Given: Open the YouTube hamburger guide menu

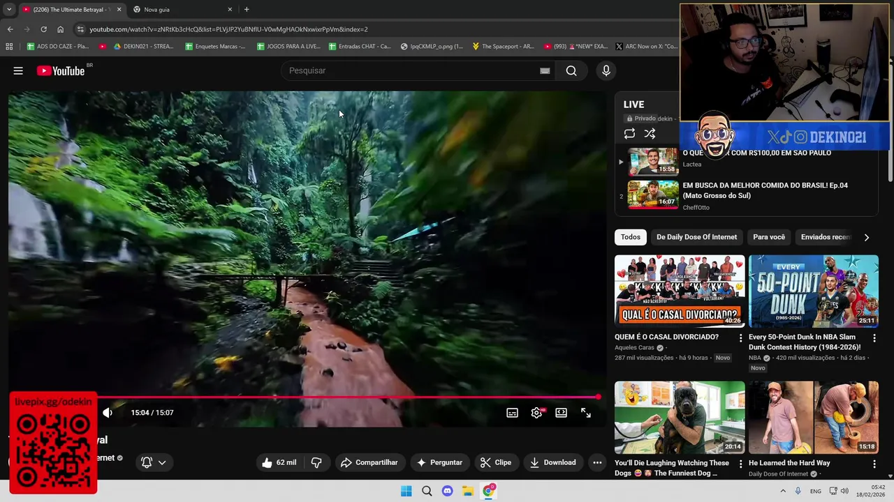Looking at the screenshot, I should pos(18,70).
